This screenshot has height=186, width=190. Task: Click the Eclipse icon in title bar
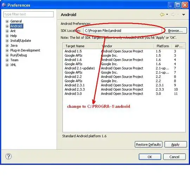tap(4, 5)
